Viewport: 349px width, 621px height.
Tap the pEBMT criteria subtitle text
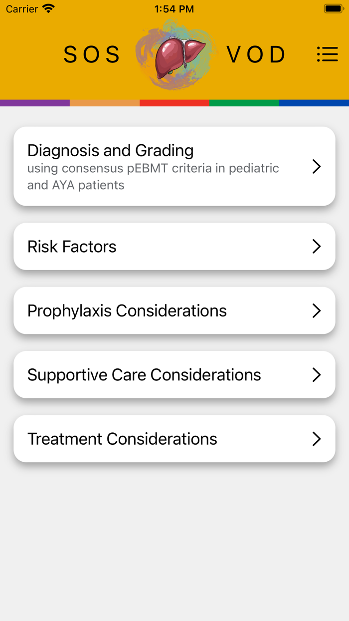pyautogui.click(x=153, y=176)
